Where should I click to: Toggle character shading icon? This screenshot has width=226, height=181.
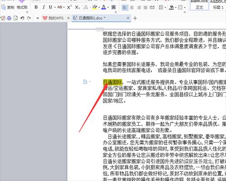coord(113,7)
